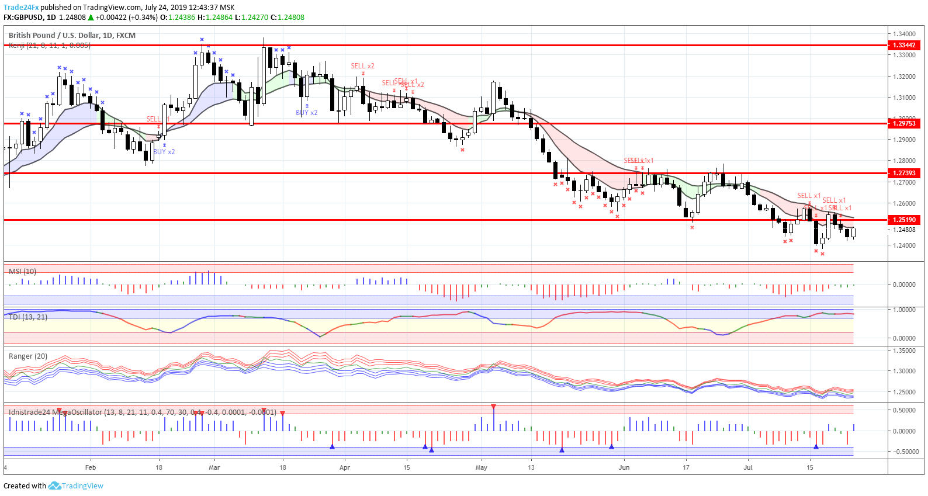
Task: Click the L:1.24270 low price value
Action: click(252, 18)
